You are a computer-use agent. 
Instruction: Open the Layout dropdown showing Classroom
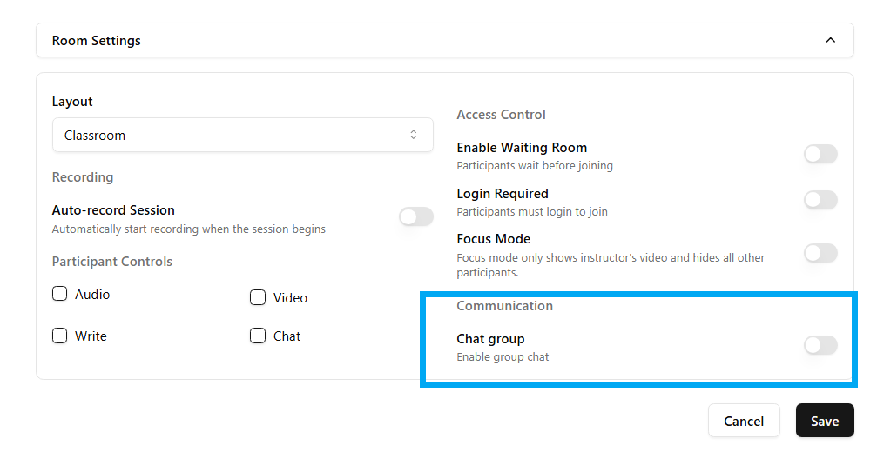click(242, 135)
